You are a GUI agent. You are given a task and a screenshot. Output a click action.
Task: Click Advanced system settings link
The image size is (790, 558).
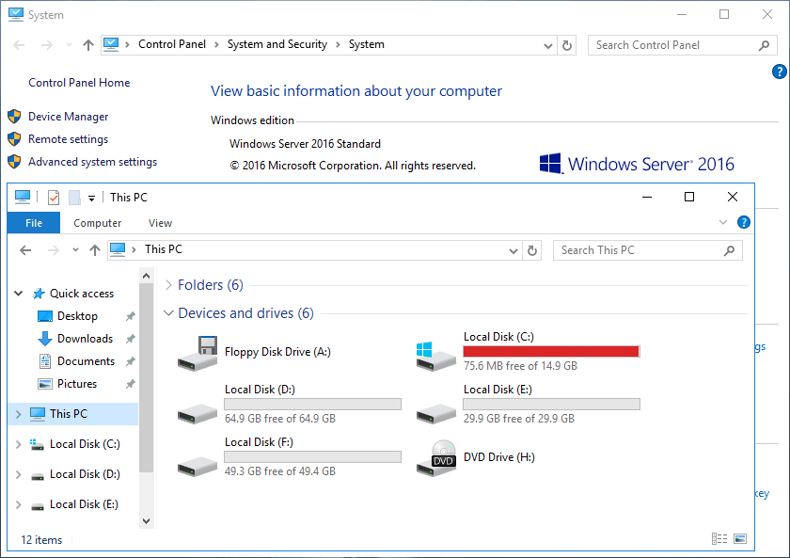point(92,162)
